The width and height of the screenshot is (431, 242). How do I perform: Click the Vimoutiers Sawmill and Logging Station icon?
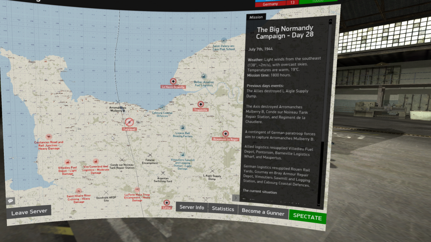(182, 155)
